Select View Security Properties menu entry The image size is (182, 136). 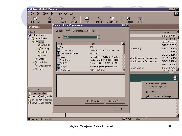coord(156,83)
